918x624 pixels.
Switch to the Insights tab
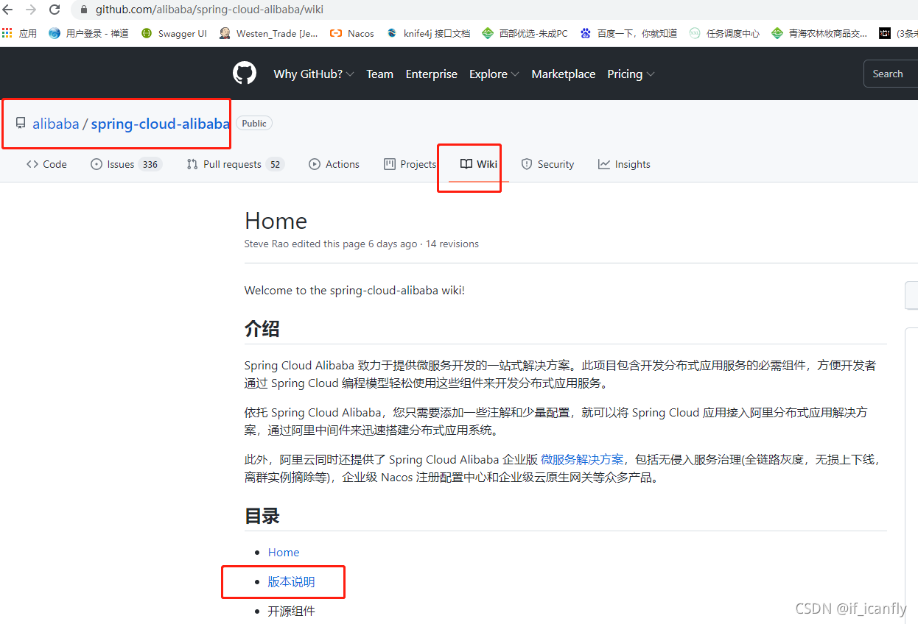(624, 164)
